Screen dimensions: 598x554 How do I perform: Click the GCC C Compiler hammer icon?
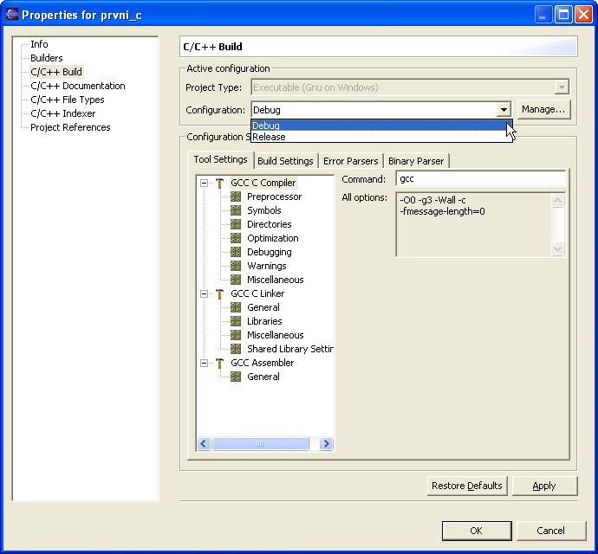(220, 183)
